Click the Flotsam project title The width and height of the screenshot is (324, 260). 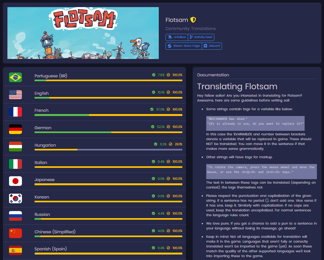click(x=177, y=20)
